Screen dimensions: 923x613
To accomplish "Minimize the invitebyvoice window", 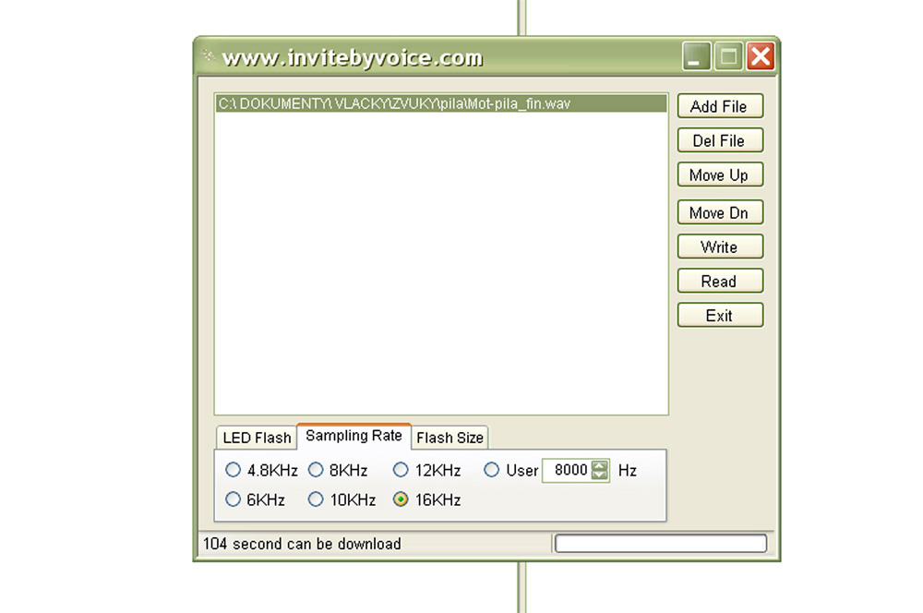I will coord(696,56).
